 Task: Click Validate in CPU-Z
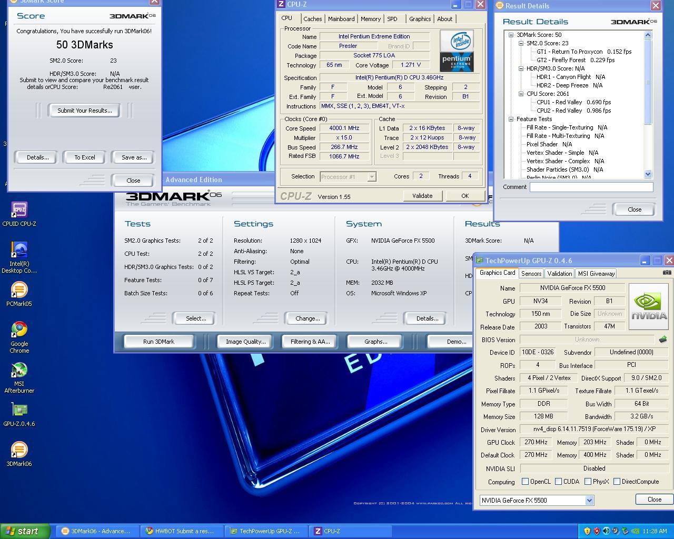coord(422,196)
